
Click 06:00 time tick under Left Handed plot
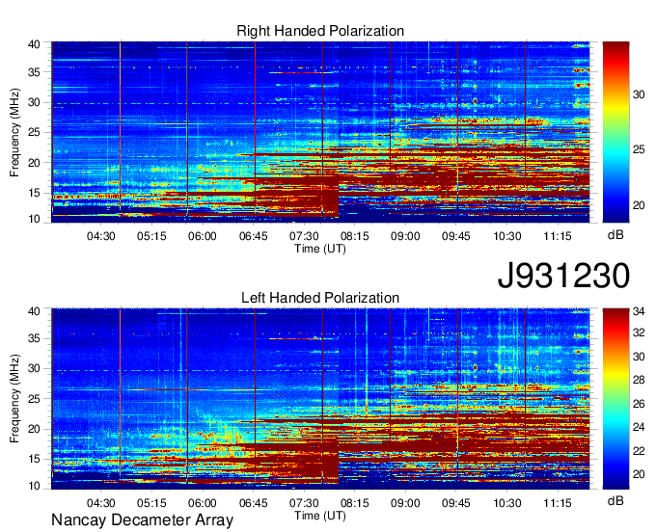pos(202,503)
